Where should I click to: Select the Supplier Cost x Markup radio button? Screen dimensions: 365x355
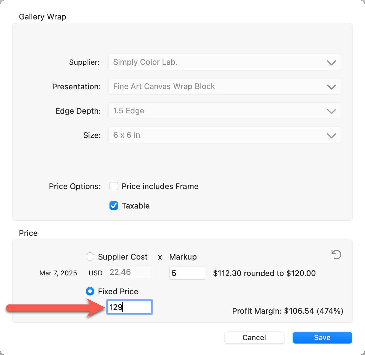90,257
